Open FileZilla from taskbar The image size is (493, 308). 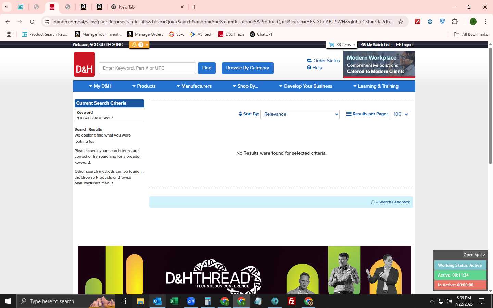292,301
